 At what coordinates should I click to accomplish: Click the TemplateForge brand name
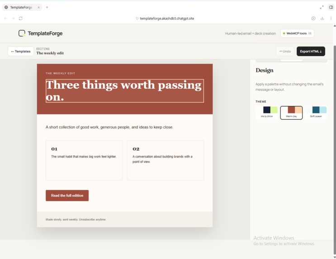[45, 33]
